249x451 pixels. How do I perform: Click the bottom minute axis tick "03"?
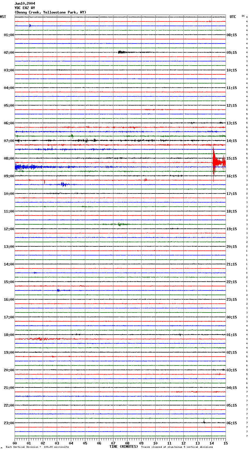(x=57, y=443)
